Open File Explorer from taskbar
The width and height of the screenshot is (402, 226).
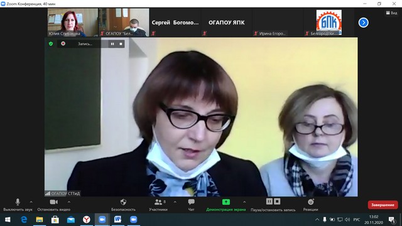pyautogui.click(x=39, y=220)
